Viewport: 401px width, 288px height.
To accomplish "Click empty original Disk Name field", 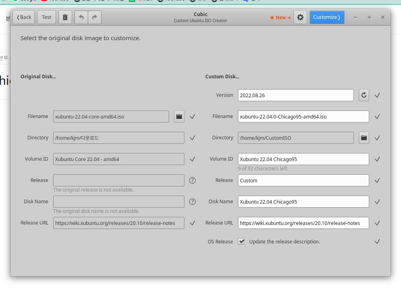I will pyautogui.click(x=119, y=202).
